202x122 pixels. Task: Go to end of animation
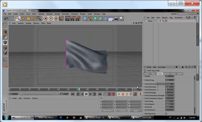pyautogui.click(x=100, y=94)
